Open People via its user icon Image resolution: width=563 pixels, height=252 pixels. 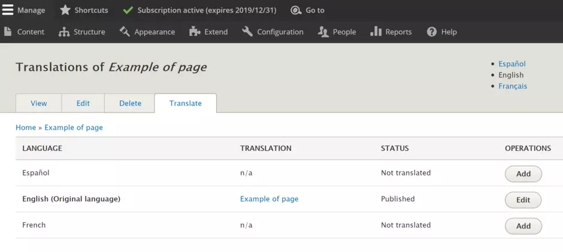[323, 32]
